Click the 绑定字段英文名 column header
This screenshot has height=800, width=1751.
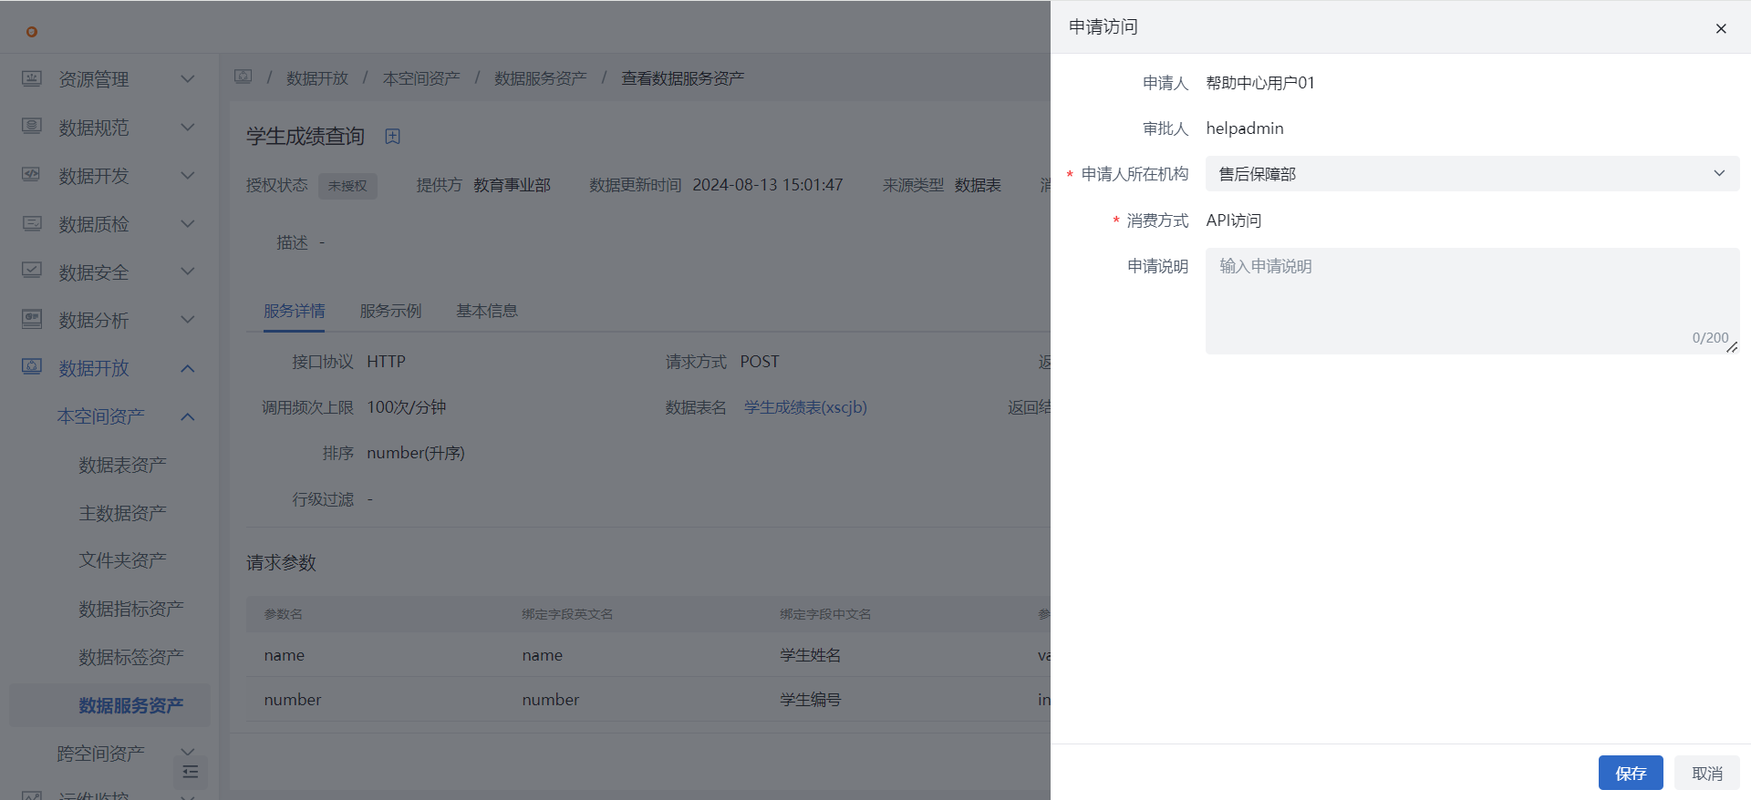click(x=567, y=614)
